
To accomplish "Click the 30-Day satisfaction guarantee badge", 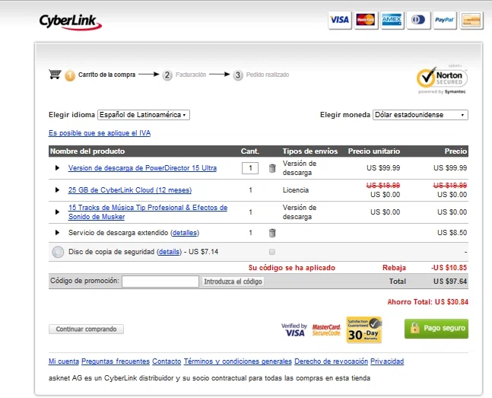I will pos(364,330).
